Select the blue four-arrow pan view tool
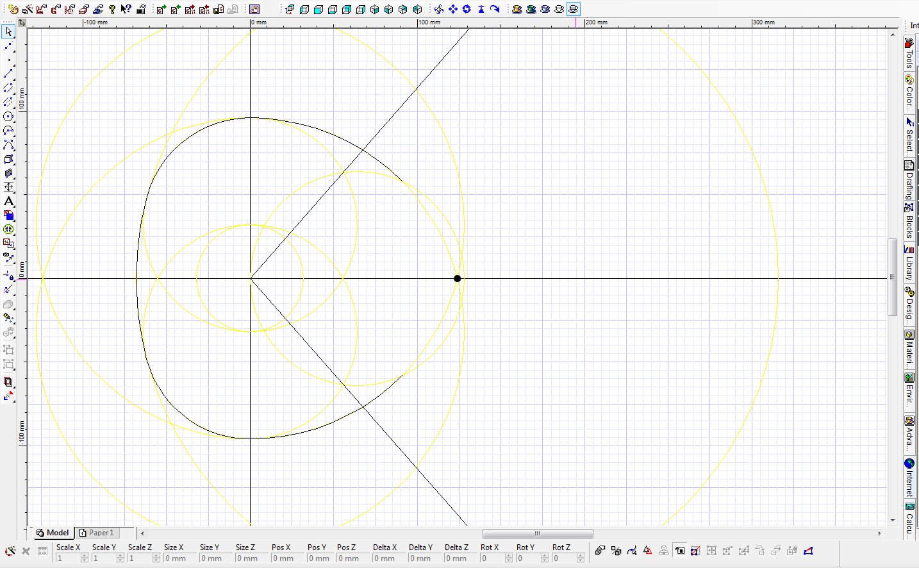The height and width of the screenshot is (568, 919). point(453,10)
